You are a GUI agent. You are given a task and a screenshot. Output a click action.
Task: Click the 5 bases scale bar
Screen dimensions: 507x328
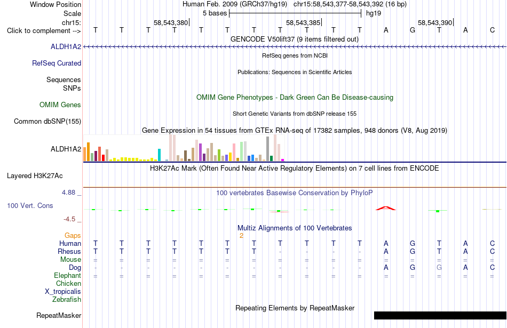coord(295,13)
